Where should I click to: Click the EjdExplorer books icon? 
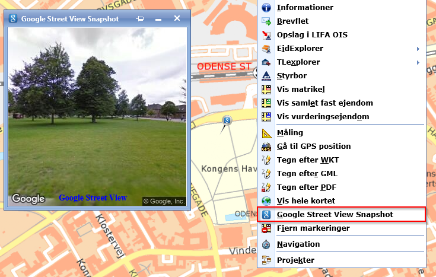(x=266, y=49)
